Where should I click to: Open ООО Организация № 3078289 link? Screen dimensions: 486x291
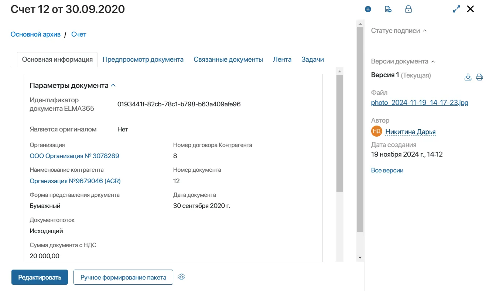coord(74,156)
